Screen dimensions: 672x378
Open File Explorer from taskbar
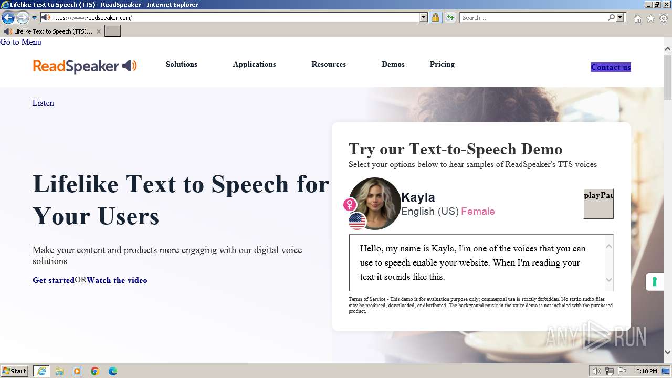pyautogui.click(x=59, y=371)
